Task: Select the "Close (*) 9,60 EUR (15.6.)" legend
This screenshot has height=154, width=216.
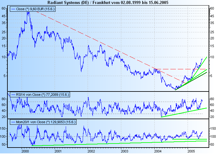Action: click(x=33, y=9)
